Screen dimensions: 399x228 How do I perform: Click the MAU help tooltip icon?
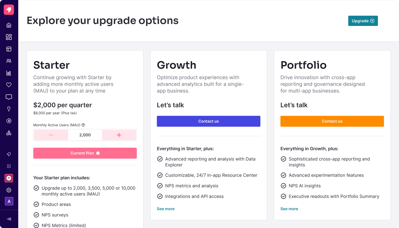tap(83, 125)
